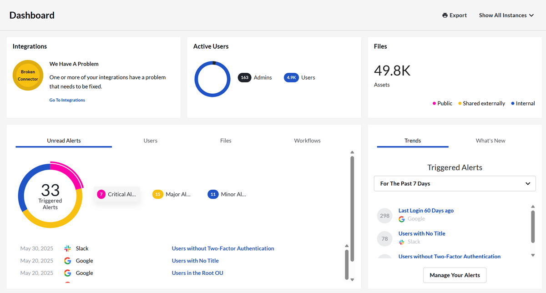Toggle the Major Alerts filter chip
546x293 pixels.
pos(172,194)
